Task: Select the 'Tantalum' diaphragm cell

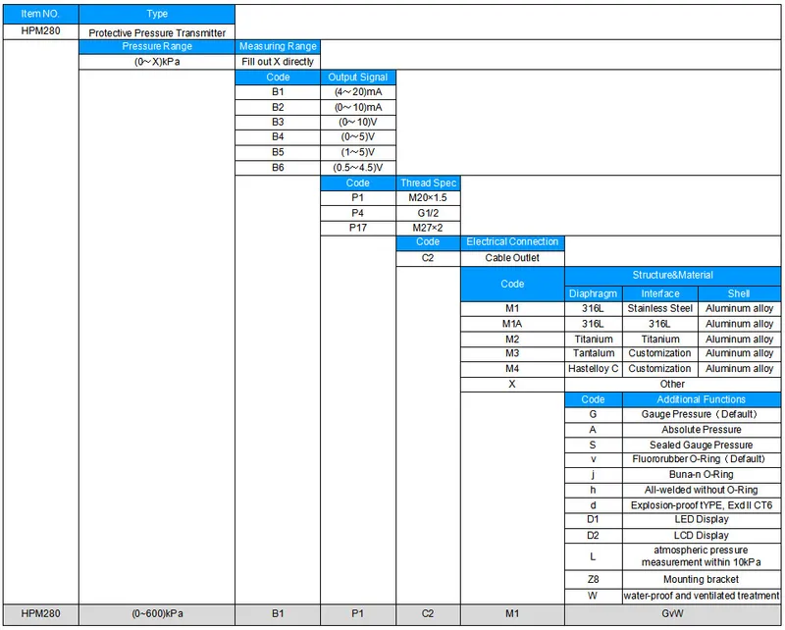Action: click(594, 353)
